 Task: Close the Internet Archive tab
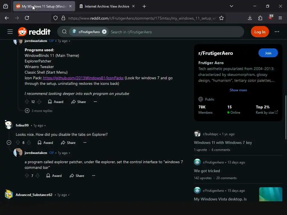point(133,6)
